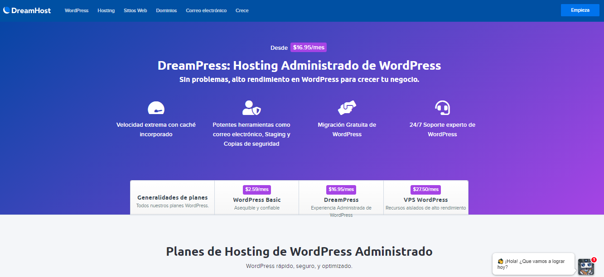Open the WordPress navigation menu
604x277 pixels.
point(77,10)
